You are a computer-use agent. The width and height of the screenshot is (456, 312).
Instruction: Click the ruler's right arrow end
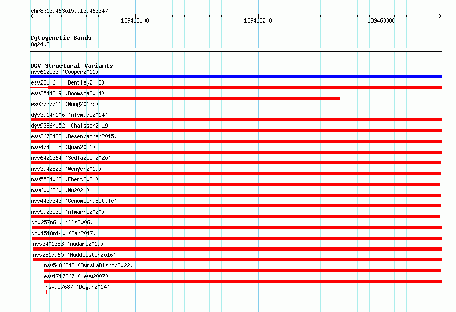[x=440, y=16]
